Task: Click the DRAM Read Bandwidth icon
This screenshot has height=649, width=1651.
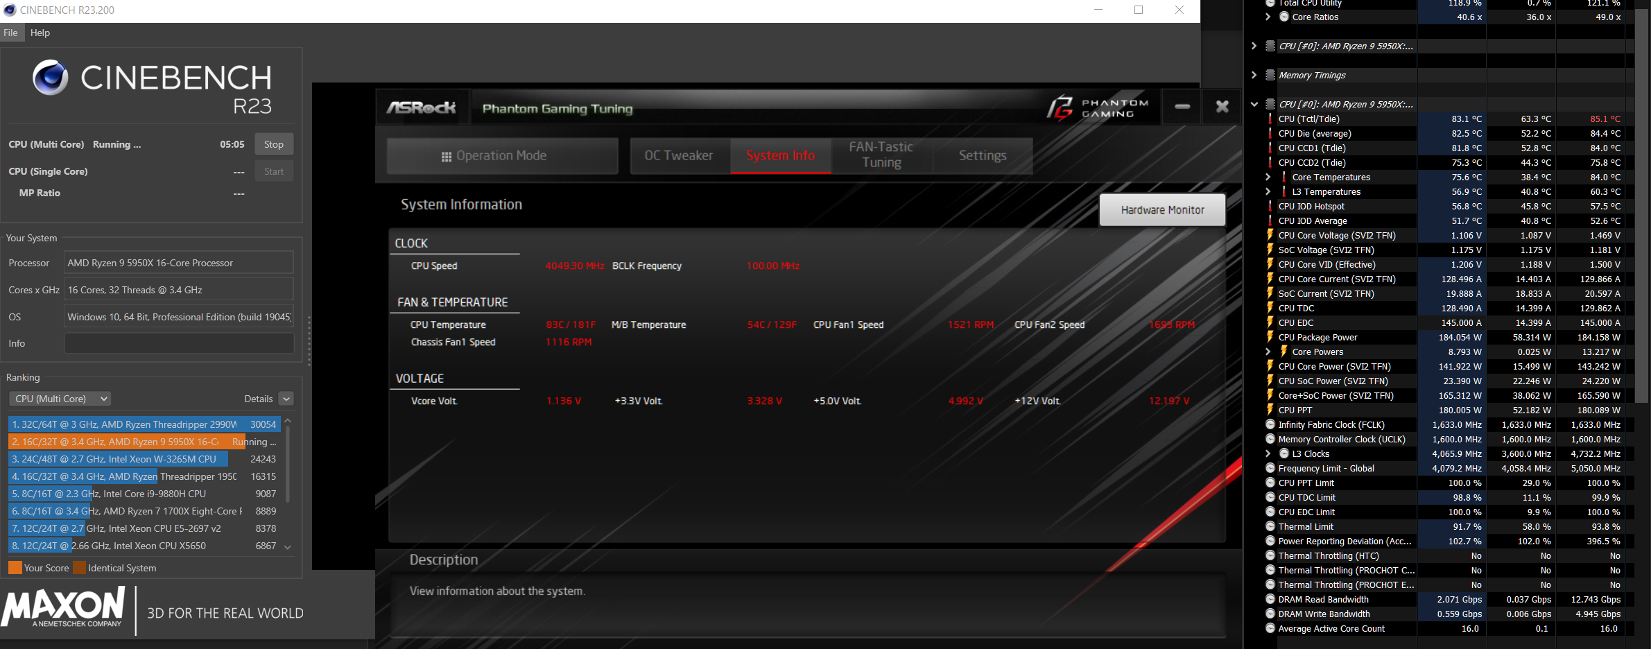Action: tap(1270, 599)
